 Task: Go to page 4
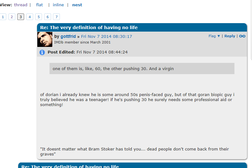click(x=30, y=17)
